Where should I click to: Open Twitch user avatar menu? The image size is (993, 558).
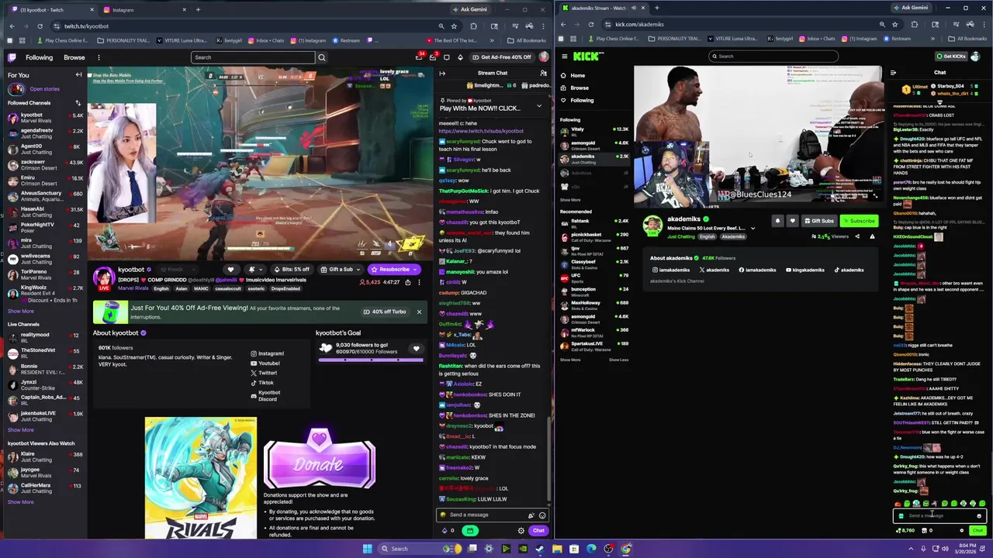click(x=543, y=57)
